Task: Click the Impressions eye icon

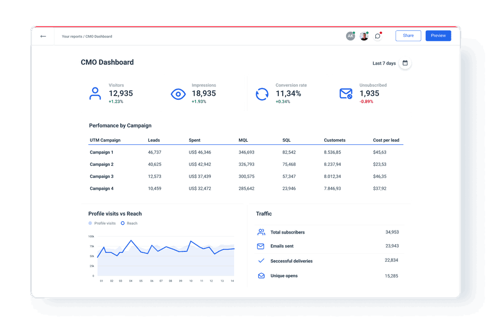Action: (178, 93)
